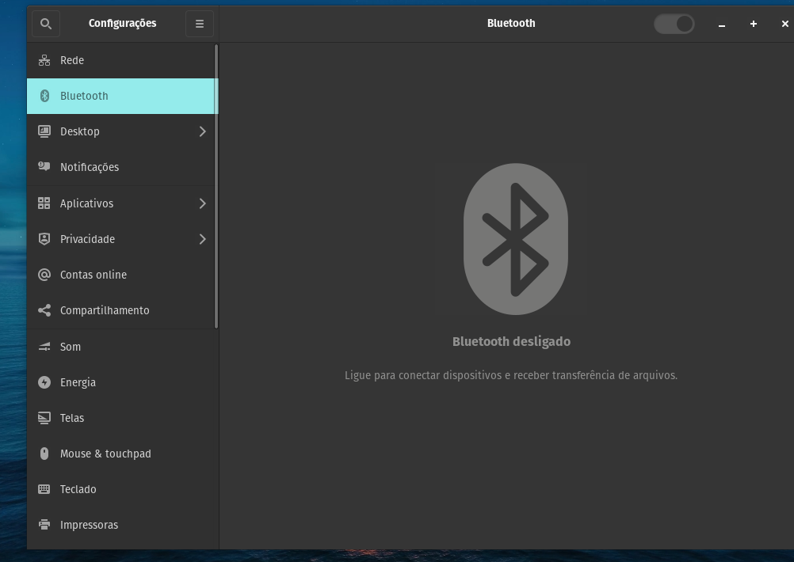Click the Bluetooth title in header bar
Screen dimensions: 794x562
point(511,23)
